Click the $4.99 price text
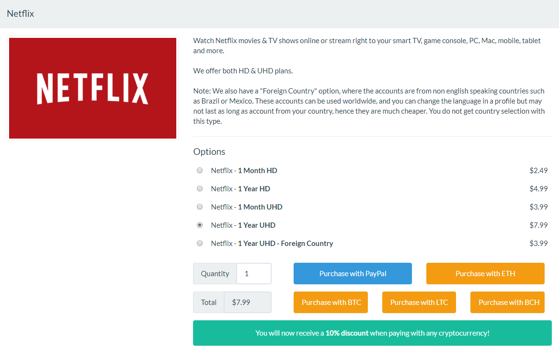The width and height of the screenshot is (559, 362). [x=538, y=188]
